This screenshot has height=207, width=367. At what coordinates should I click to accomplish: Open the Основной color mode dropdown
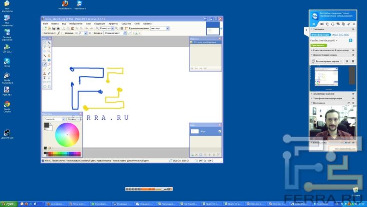pos(63,119)
